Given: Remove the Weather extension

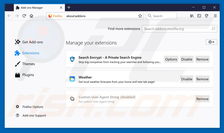Looking at the screenshot, I should [202, 79].
